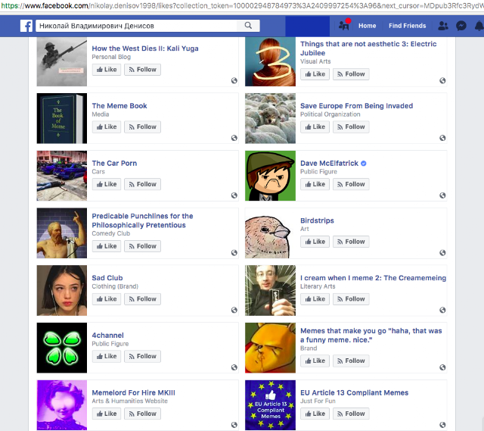Open Memelord For Hire MKIII link

click(133, 392)
